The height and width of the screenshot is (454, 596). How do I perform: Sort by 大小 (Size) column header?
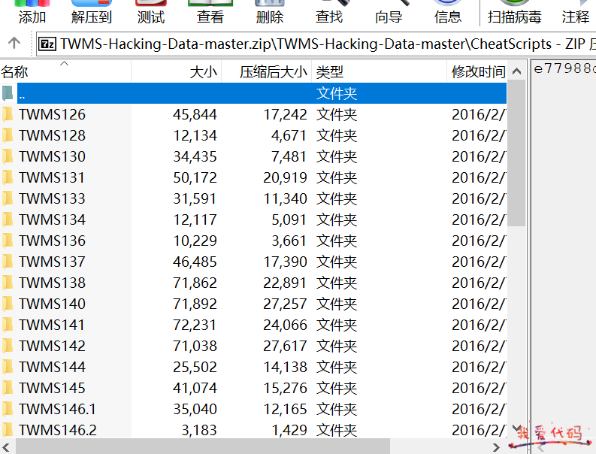[x=203, y=72]
